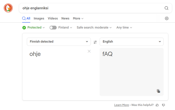The height and width of the screenshot is (110, 175).
Task: Click the green Protected checkmark icon
Action: (x=24, y=28)
